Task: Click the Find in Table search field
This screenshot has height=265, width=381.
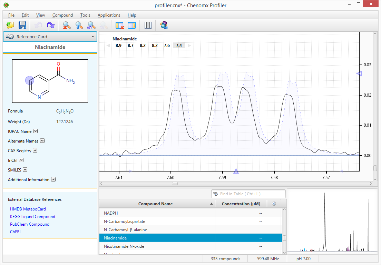Action: tap(248, 194)
